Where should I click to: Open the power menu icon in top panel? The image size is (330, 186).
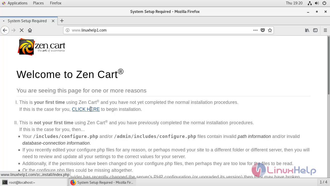[324, 3]
